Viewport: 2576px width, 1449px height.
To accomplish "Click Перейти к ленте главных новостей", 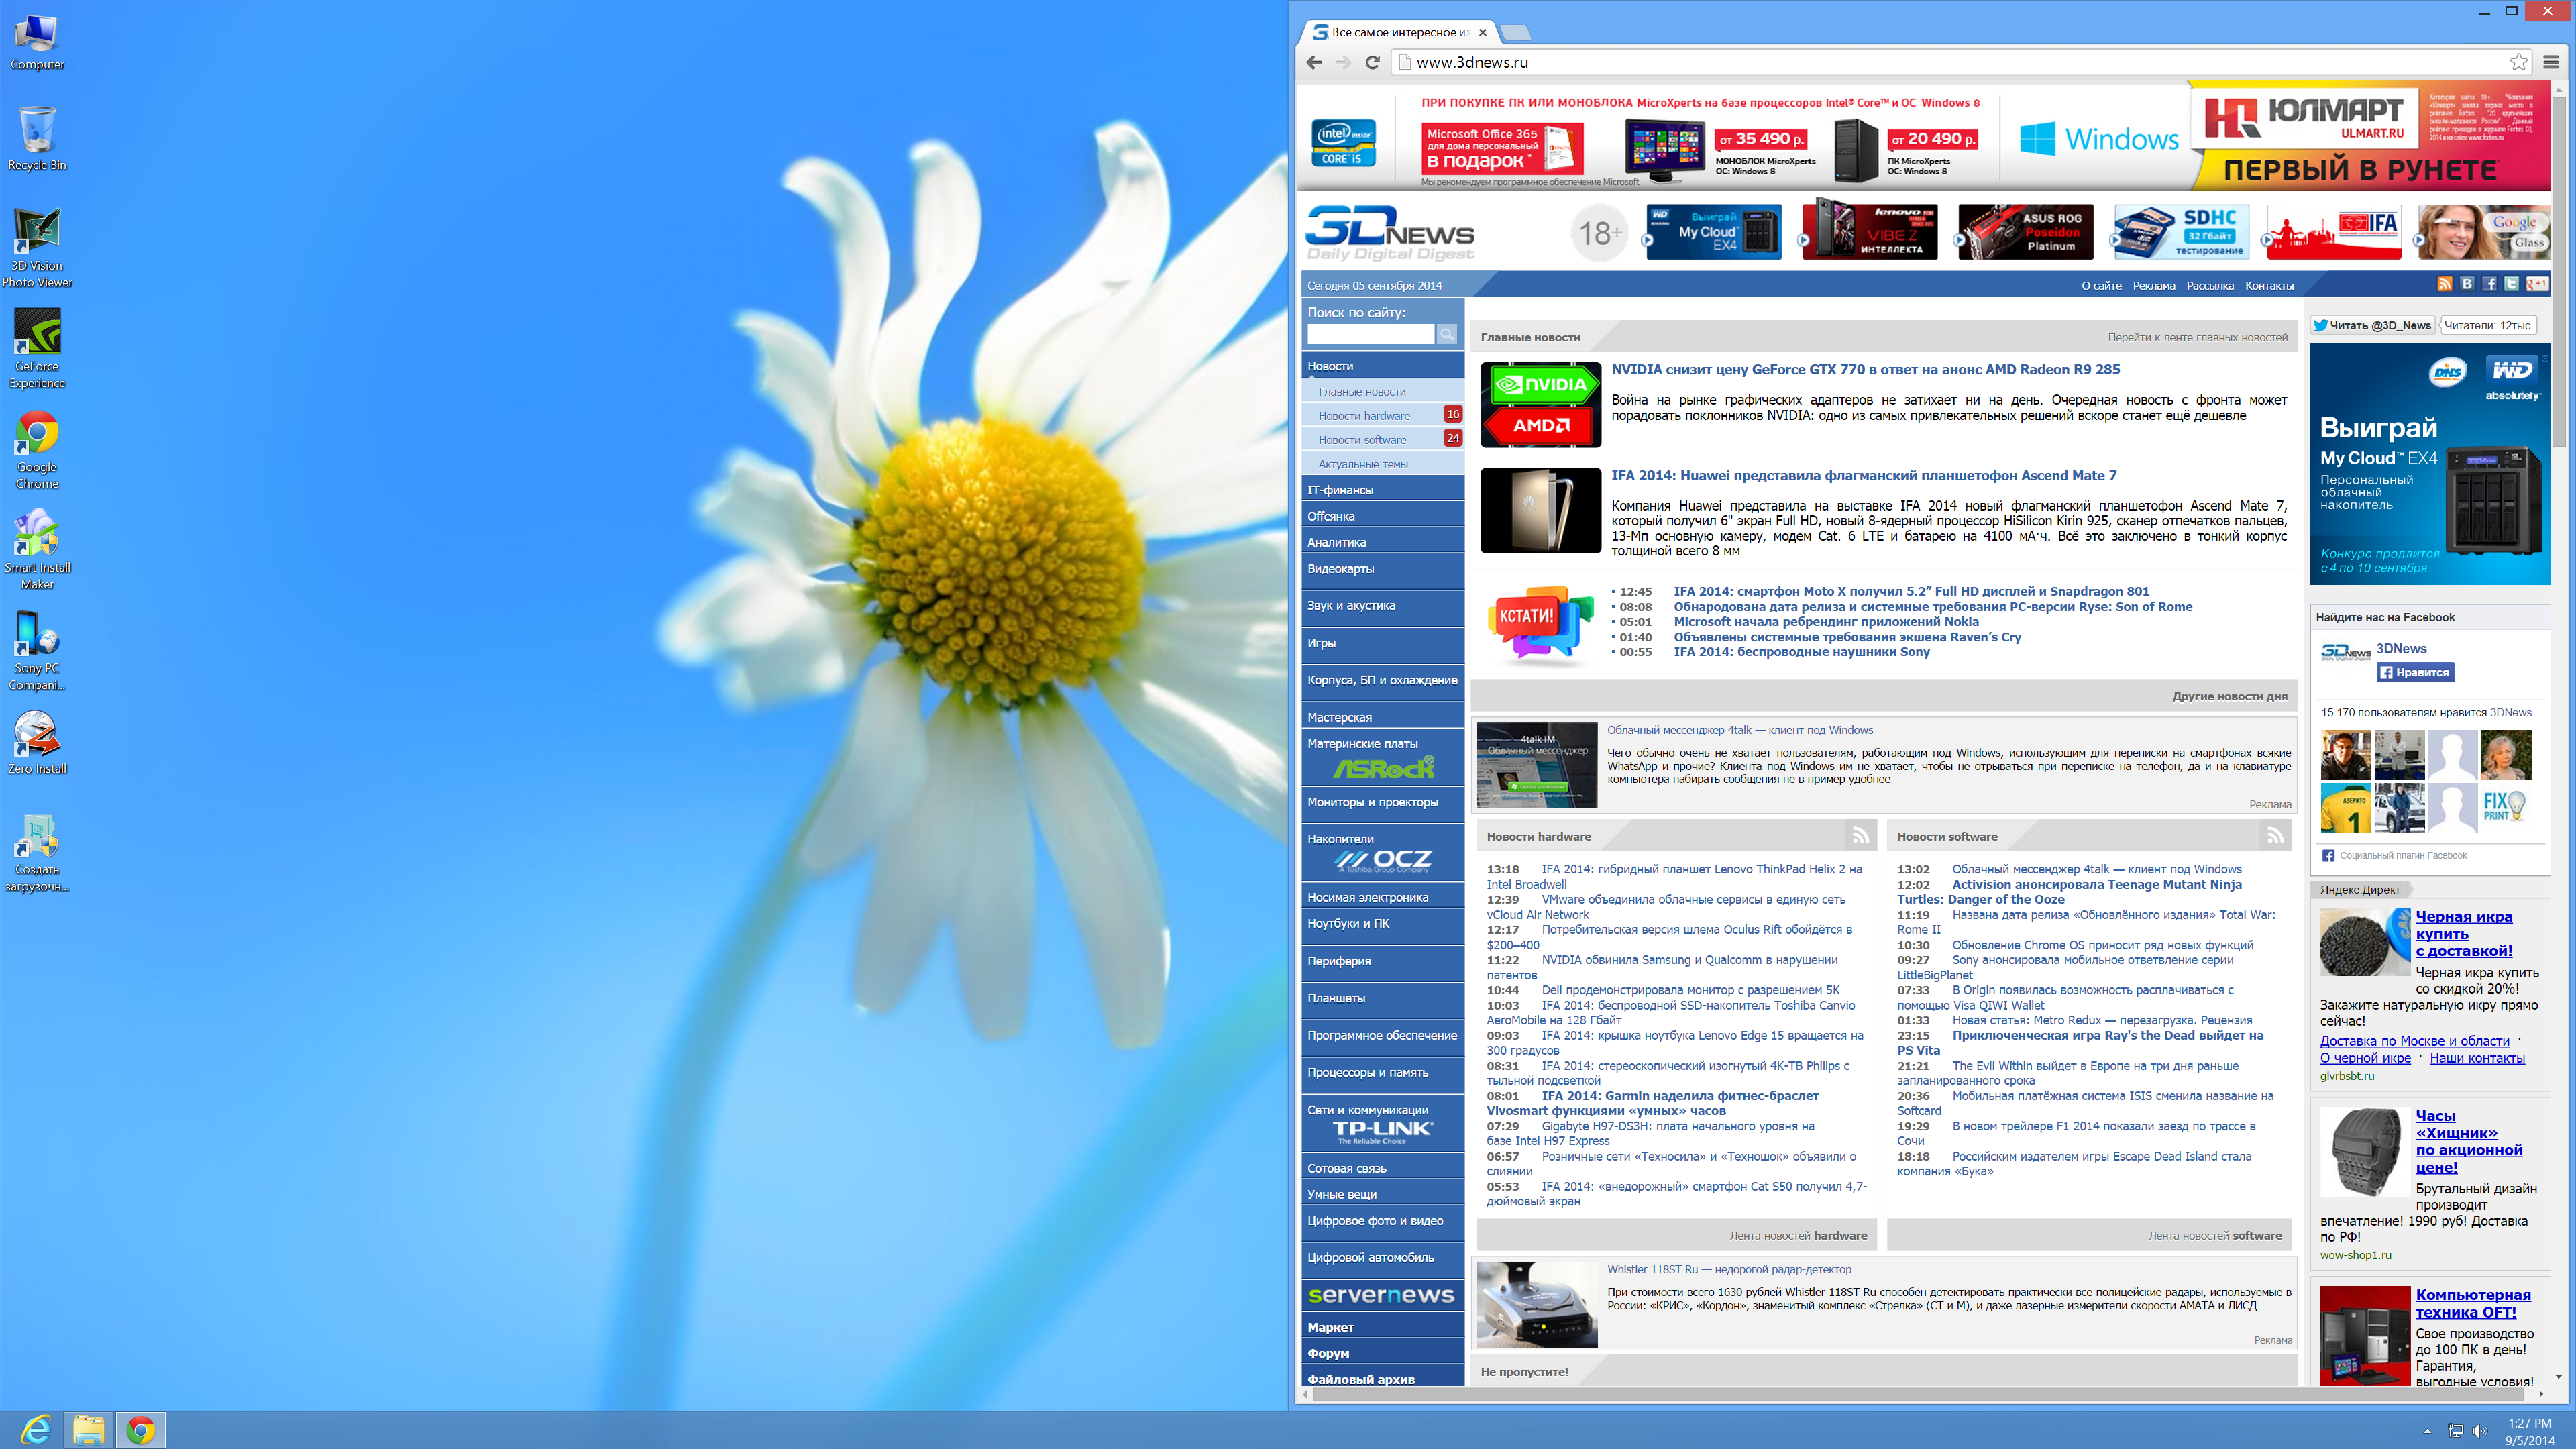I will pos(2197,337).
